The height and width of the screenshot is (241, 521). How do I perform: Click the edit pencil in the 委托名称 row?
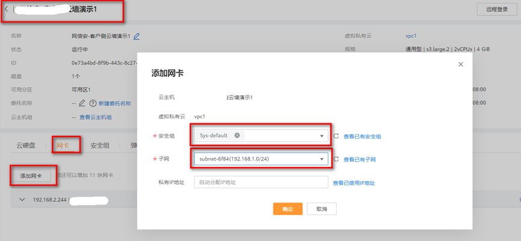[83, 103]
